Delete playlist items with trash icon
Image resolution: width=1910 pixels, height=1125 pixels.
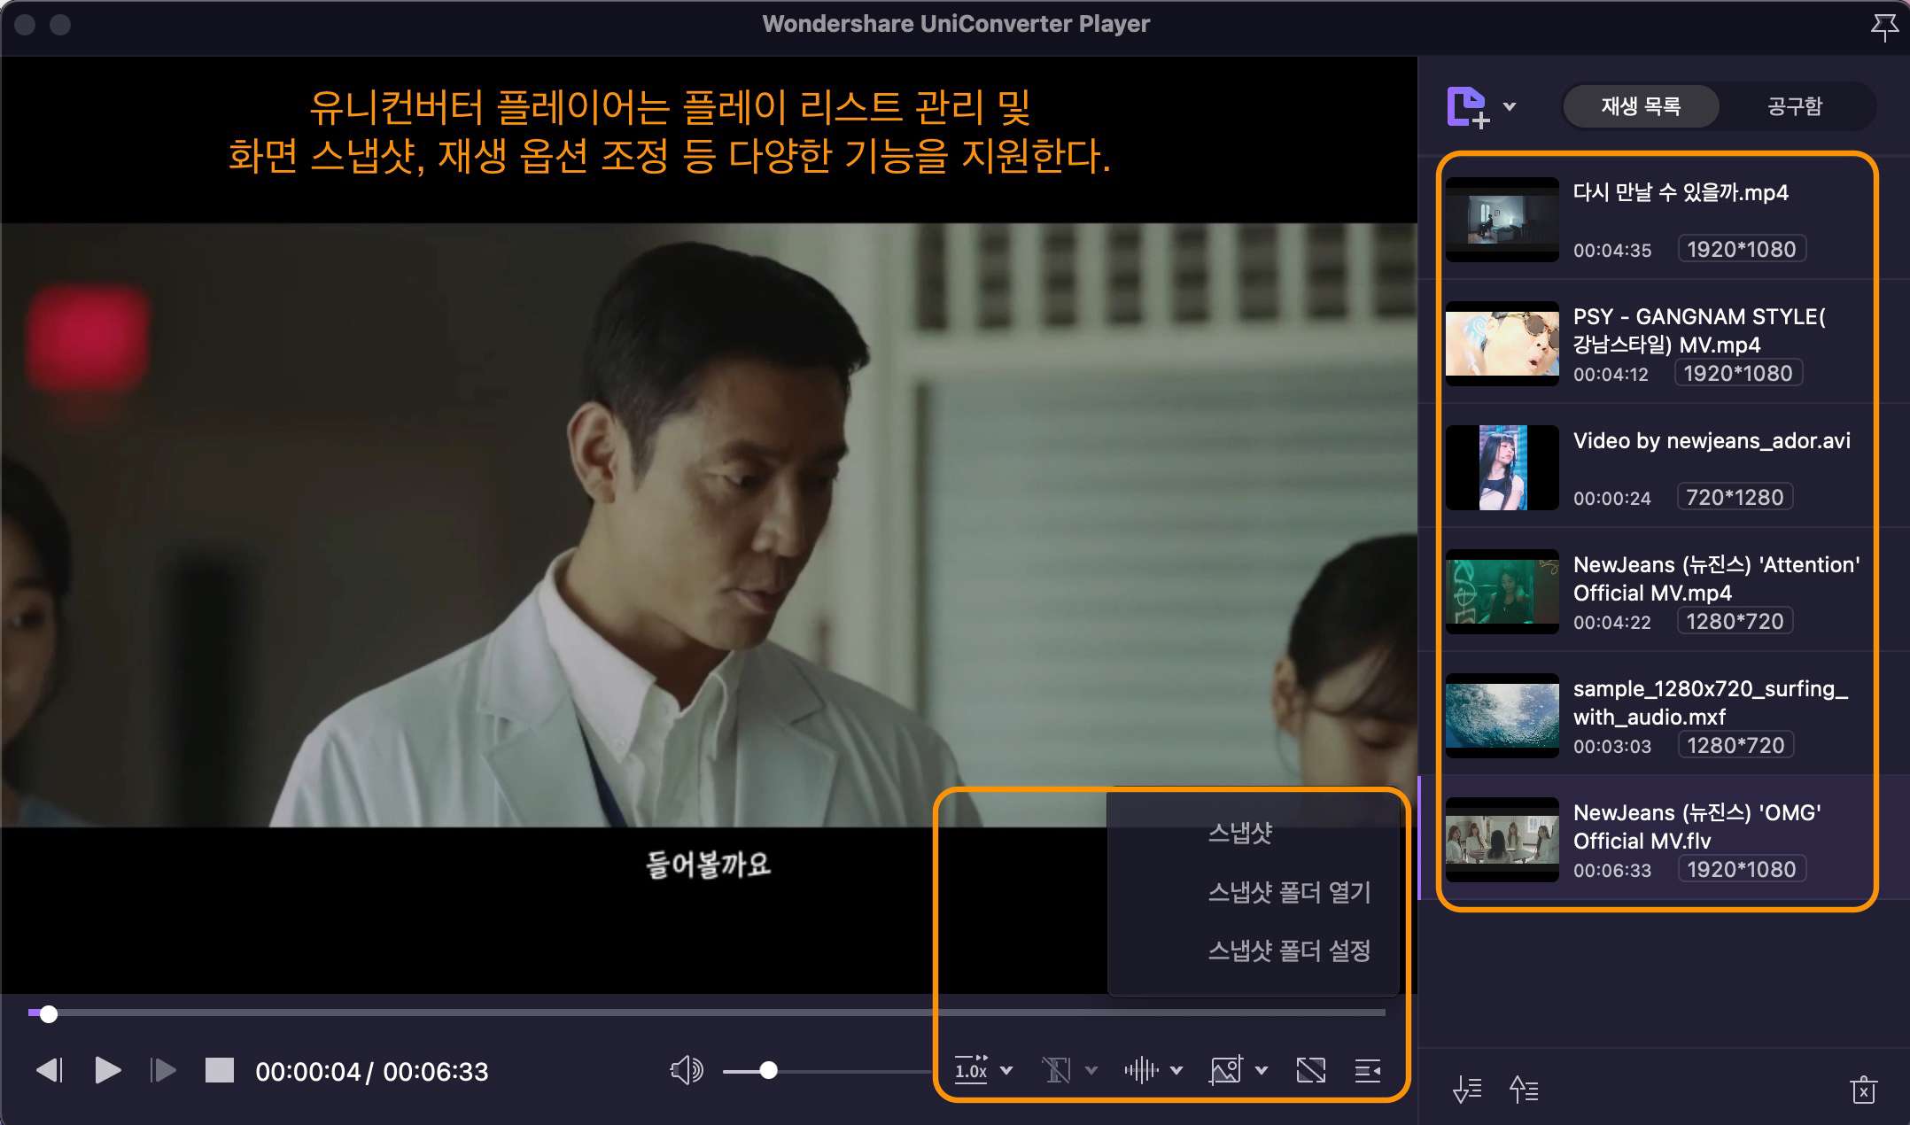[1864, 1089]
